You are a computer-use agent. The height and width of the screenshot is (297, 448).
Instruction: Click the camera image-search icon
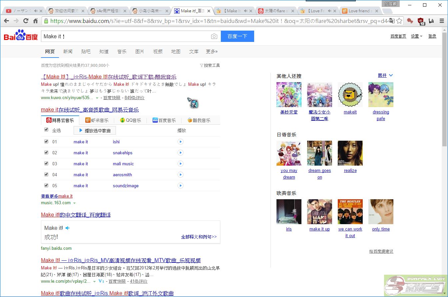tap(214, 36)
